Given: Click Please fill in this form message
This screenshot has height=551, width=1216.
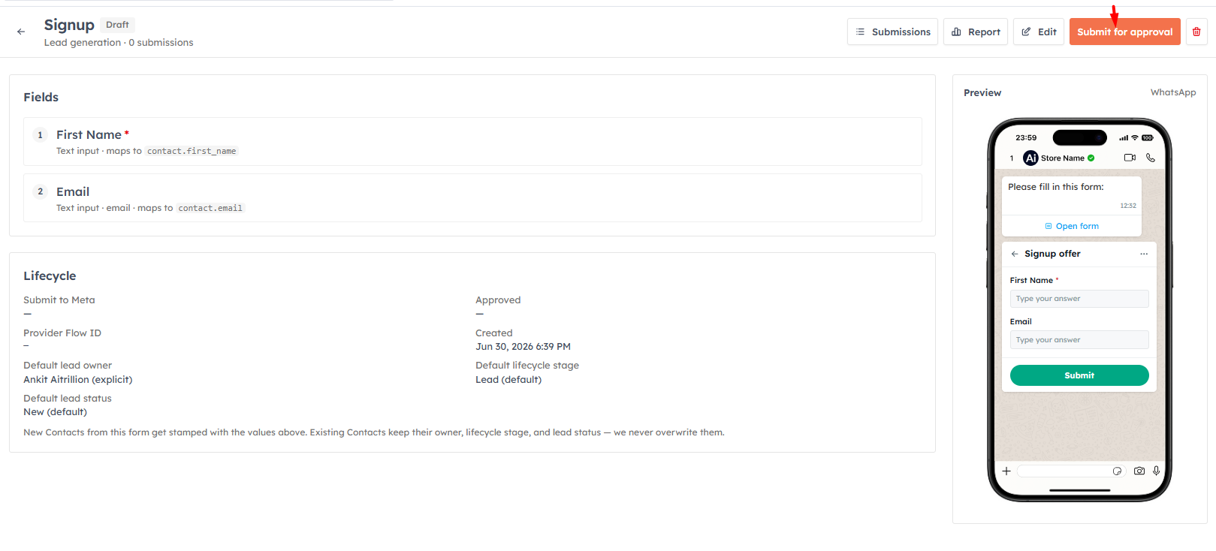Looking at the screenshot, I should click(1056, 187).
